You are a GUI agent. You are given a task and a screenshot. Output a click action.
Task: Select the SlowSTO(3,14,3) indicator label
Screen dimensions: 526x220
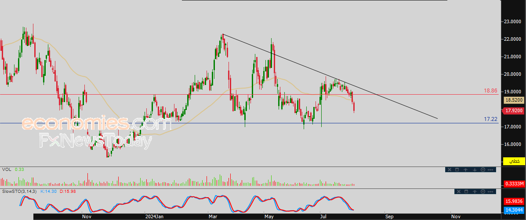click(x=19, y=192)
